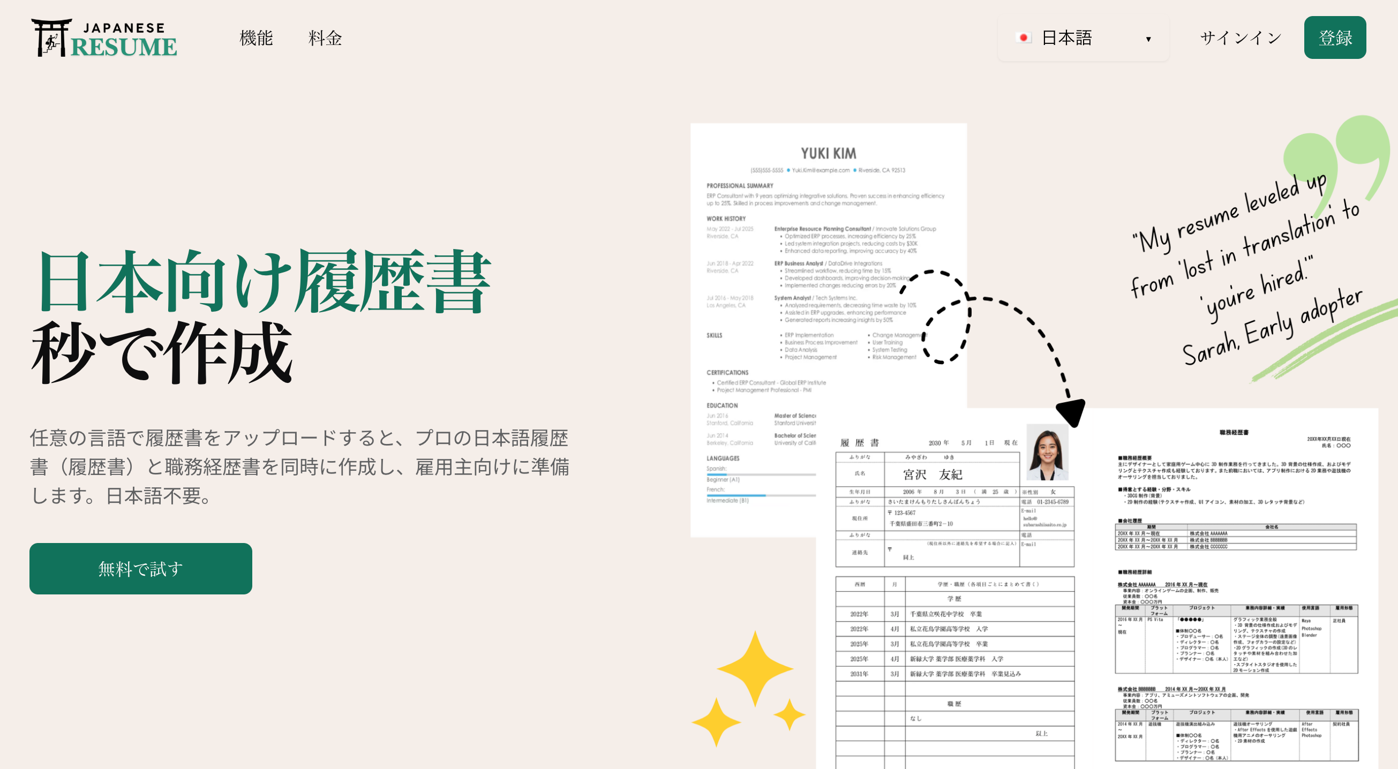Click the 無料で試す free trial button

(x=140, y=568)
